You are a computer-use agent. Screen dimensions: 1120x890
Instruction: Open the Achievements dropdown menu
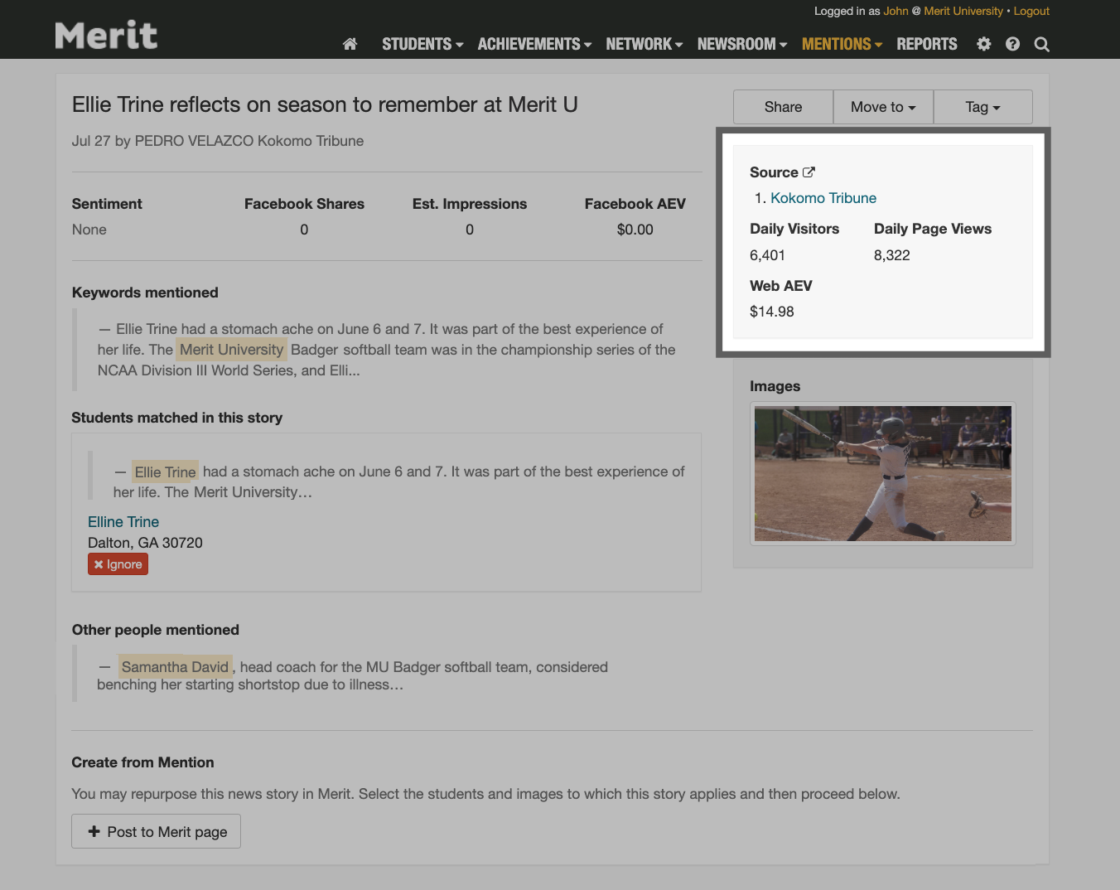tap(534, 44)
